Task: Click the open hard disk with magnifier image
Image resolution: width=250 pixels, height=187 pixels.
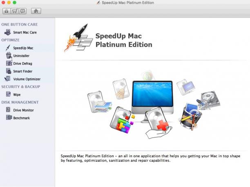Action: [x=208, y=100]
